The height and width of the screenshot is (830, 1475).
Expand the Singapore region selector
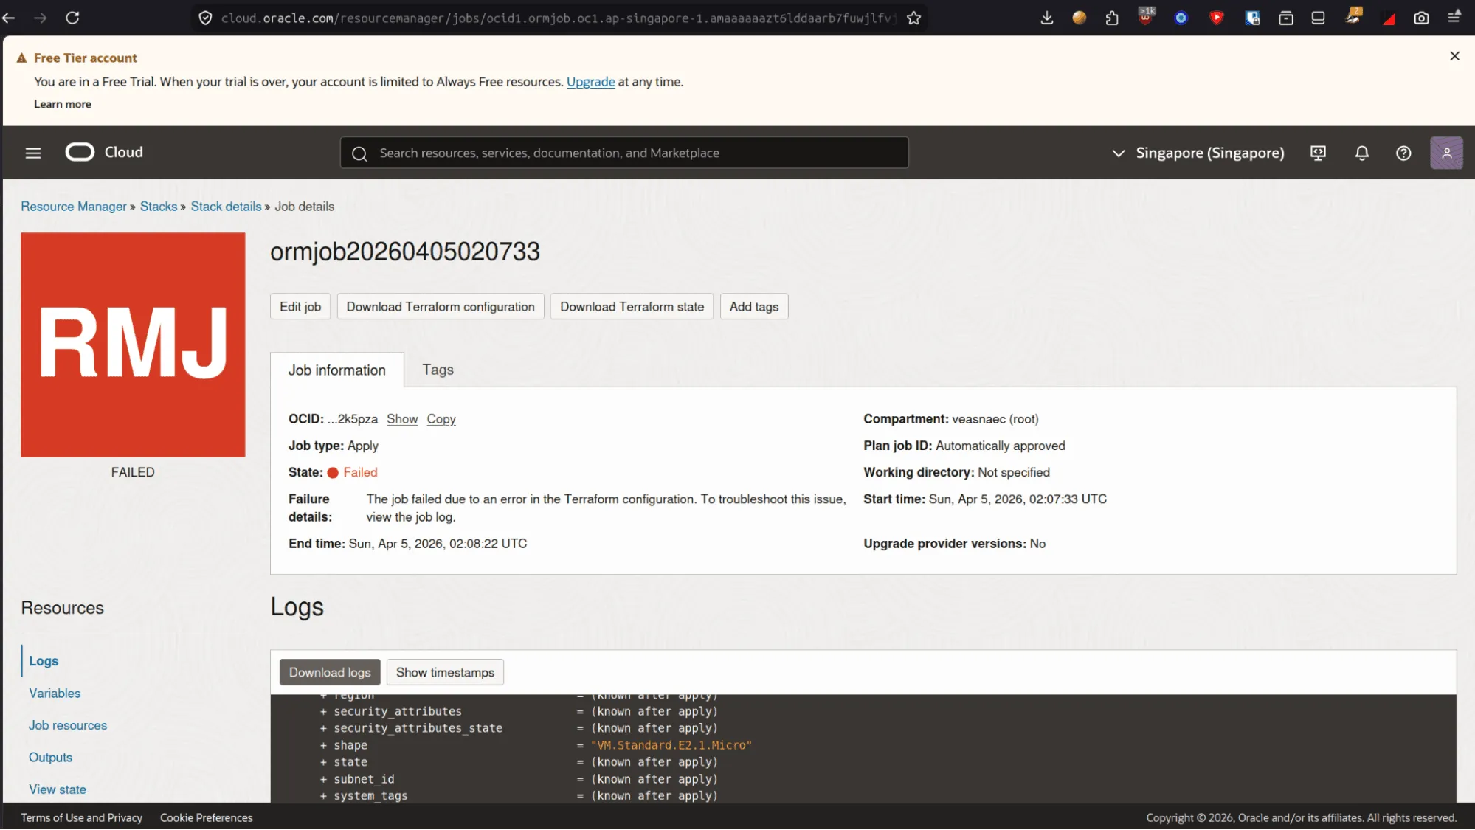click(x=1198, y=153)
